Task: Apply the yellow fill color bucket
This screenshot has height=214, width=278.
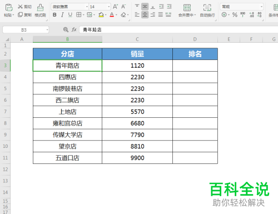Action: pos(101,14)
